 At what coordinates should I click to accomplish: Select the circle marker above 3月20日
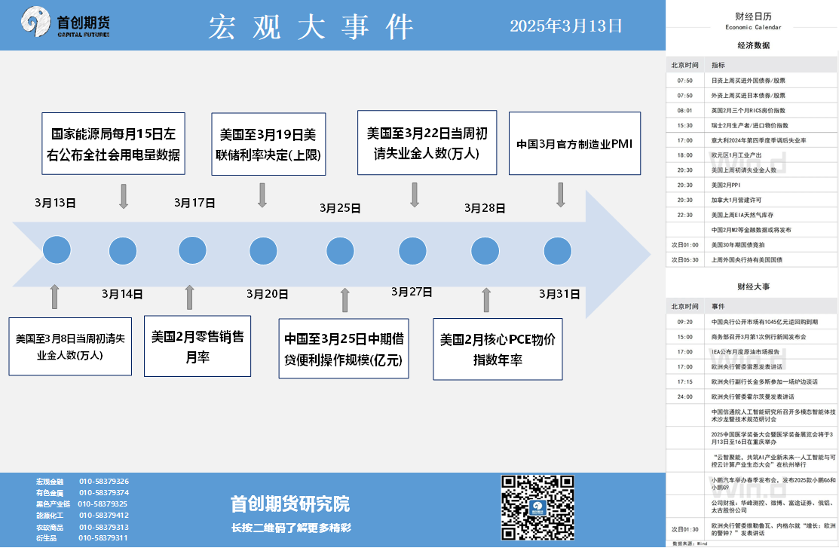pyautogui.click(x=263, y=250)
